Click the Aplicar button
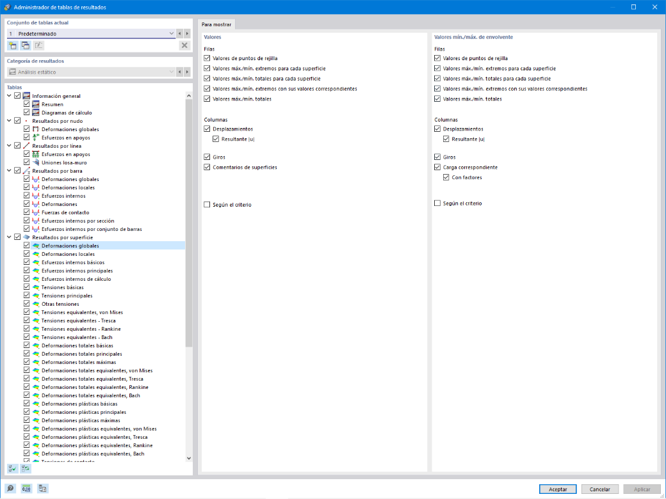The width and height of the screenshot is (666, 499). (x=642, y=489)
